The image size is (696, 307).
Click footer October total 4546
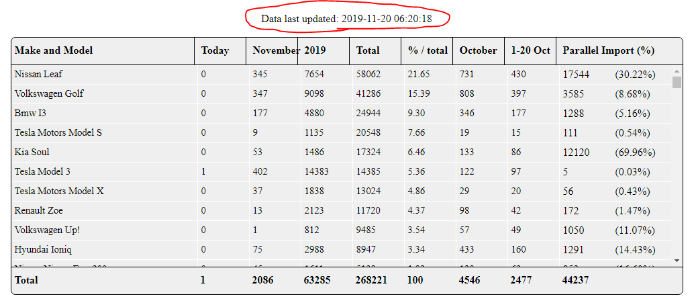click(x=470, y=280)
